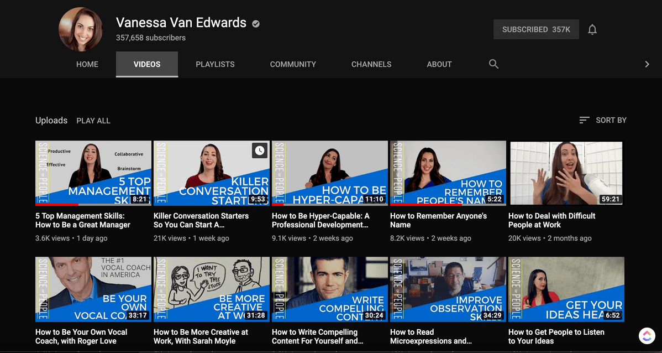Click '3.6K views • 1 day ago' text
Image resolution: width=662 pixels, height=353 pixels.
click(x=71, y=238)
